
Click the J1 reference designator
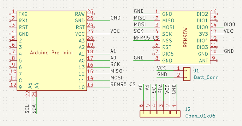point(197,71)
